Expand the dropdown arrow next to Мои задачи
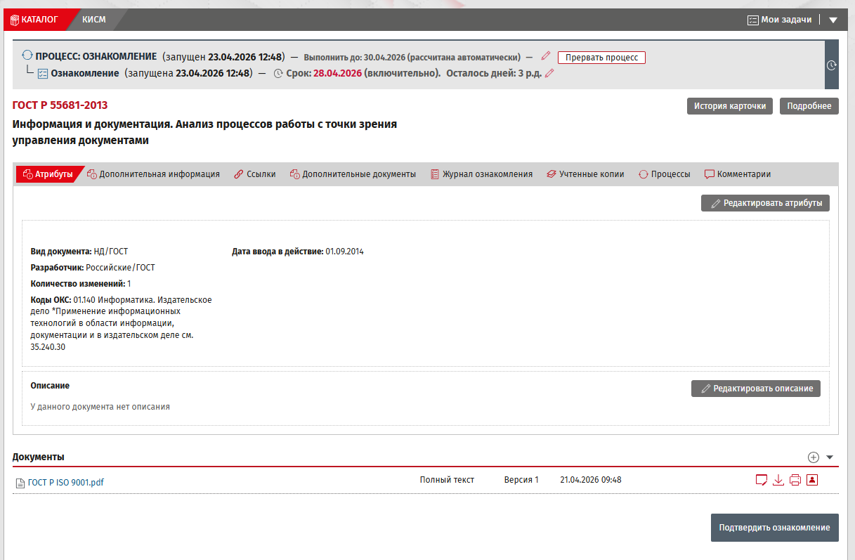855x560 pixels. tap(833, 20)
